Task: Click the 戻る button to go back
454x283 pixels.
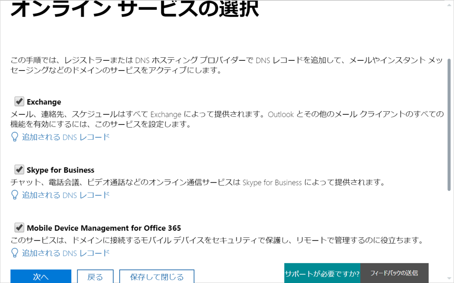Action: [95, 277]
